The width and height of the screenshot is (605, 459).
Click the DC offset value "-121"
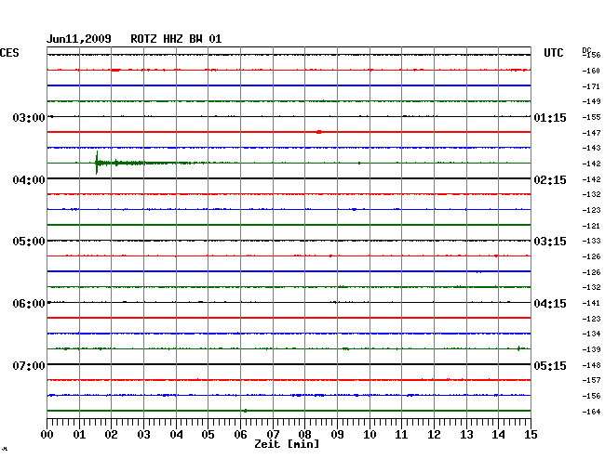click(591, 226)
